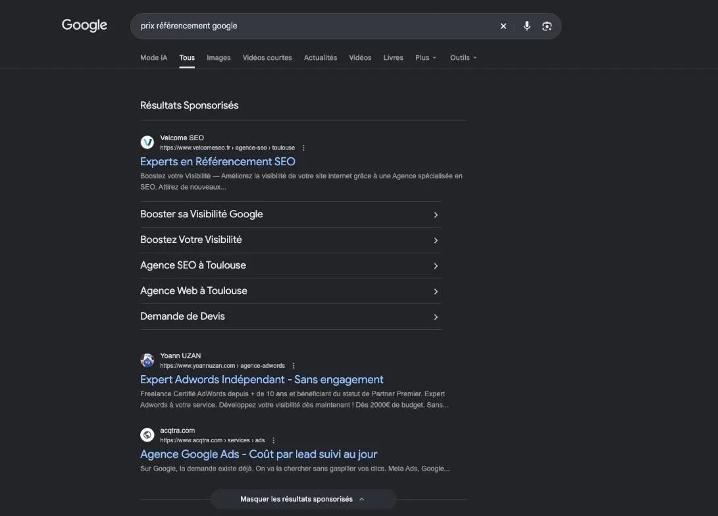
Task: Open Experts en Référencement SEO link
Action: pos(218,162)
